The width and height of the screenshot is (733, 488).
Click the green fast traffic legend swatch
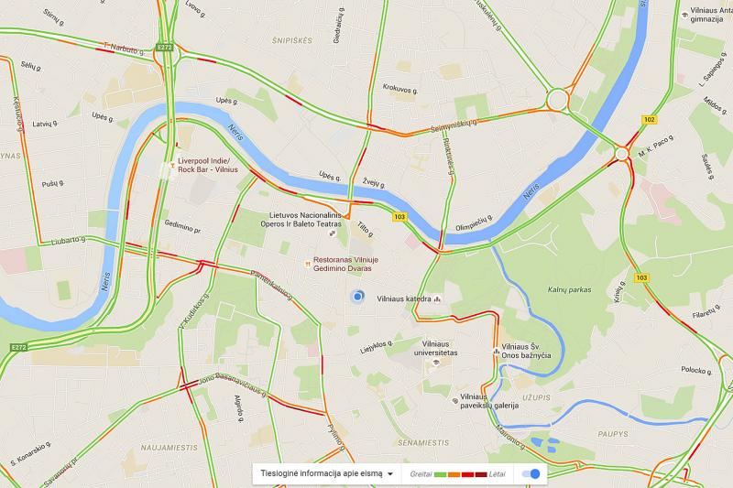pos(441,474)
